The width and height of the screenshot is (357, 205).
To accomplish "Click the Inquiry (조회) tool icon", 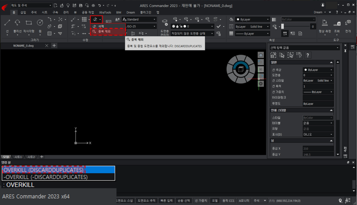I will [337, 23].
